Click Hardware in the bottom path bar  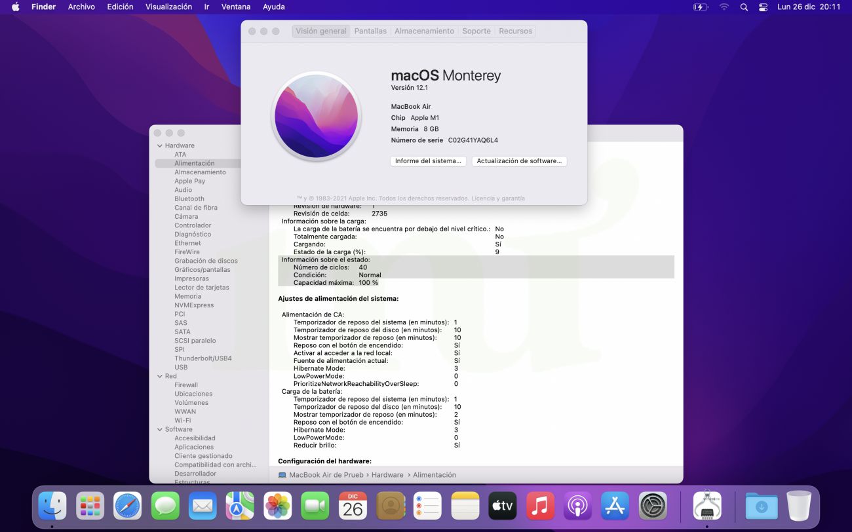(387, 475)
